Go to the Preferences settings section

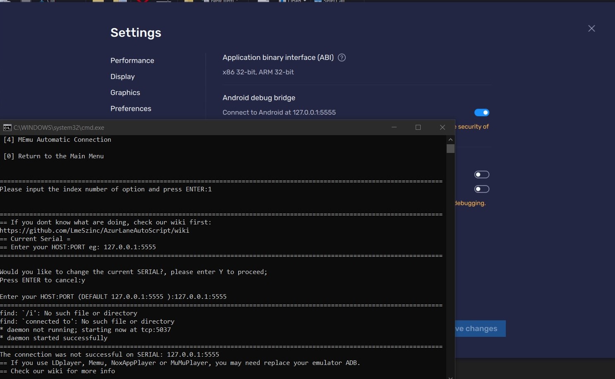coord(131,108)
